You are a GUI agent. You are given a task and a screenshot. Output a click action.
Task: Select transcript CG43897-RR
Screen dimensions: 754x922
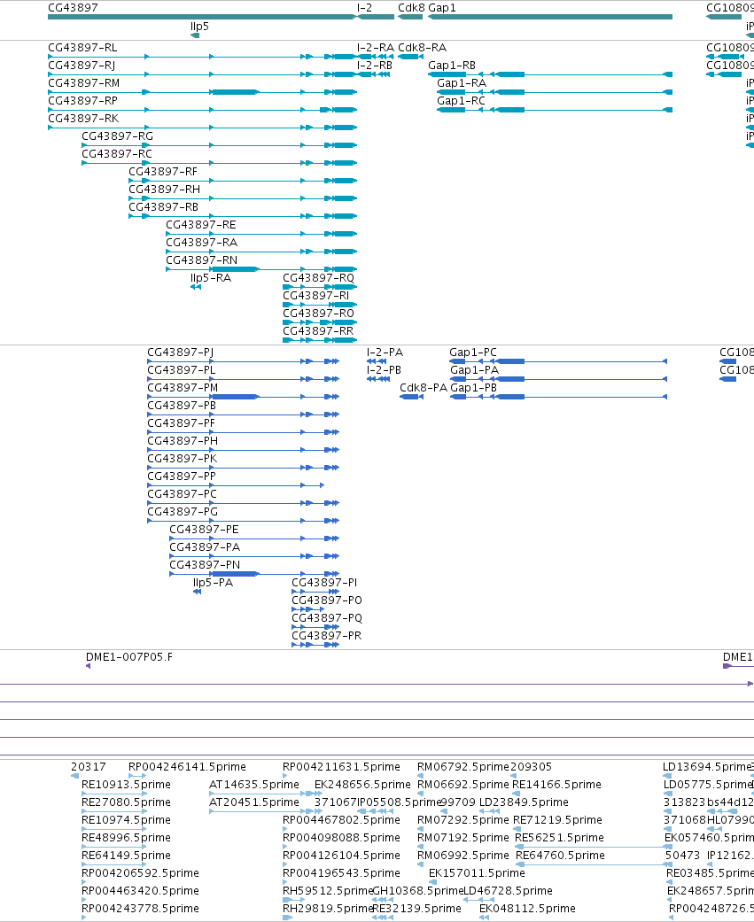[319, 340]
